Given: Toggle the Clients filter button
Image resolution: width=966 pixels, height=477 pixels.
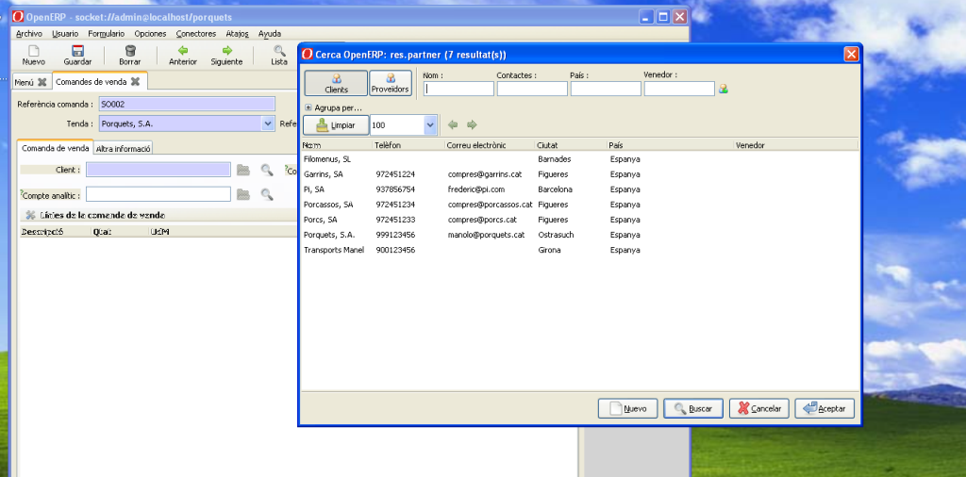Looking at the screenshot, I should click(336, 84).
